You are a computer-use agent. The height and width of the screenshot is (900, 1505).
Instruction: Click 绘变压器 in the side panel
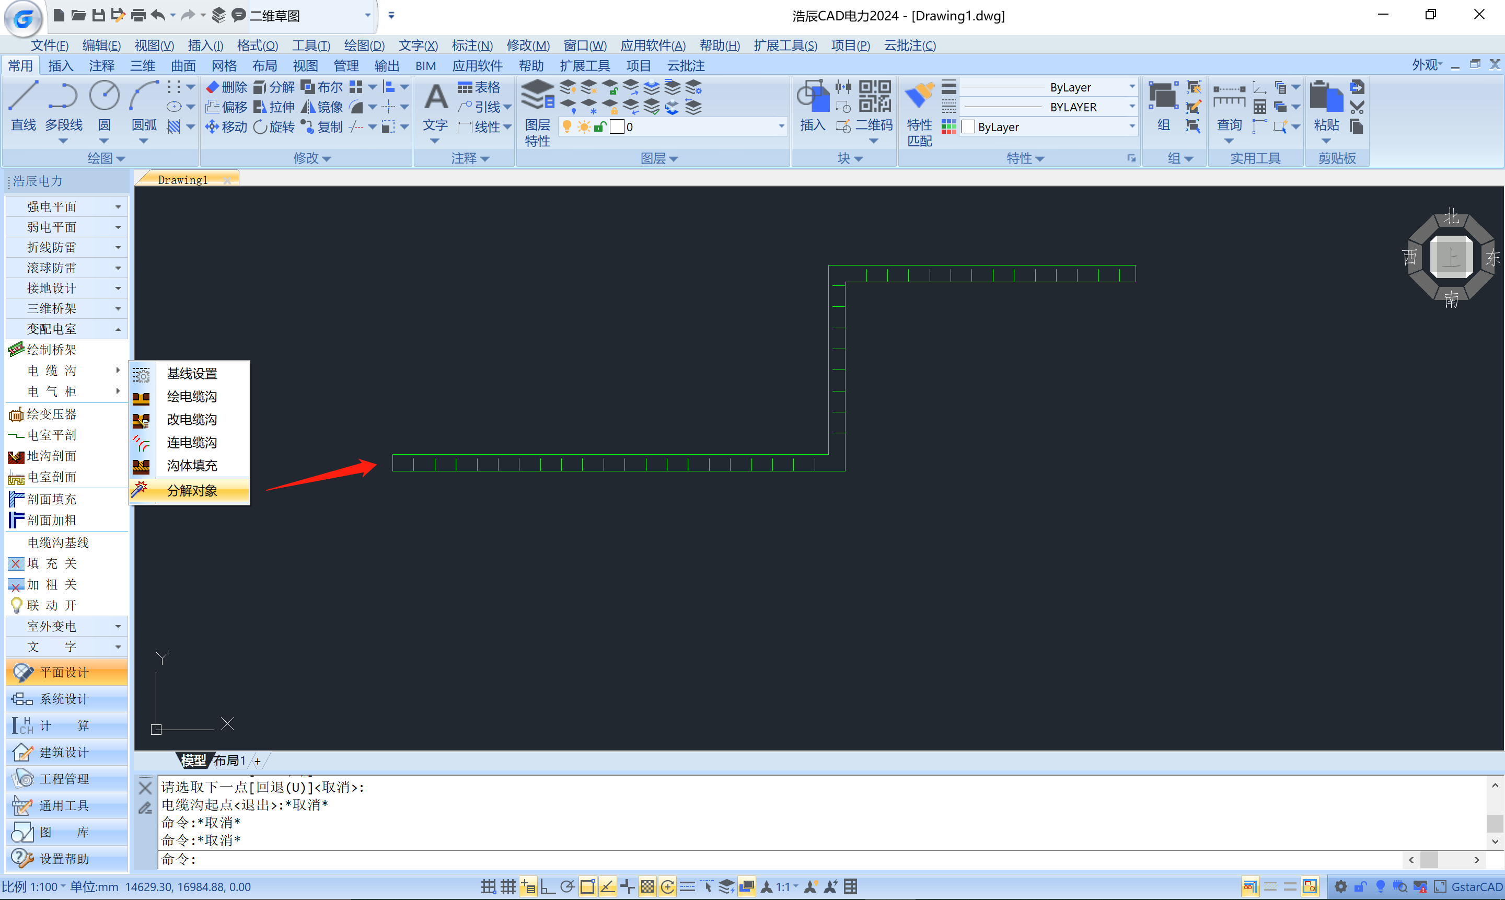point(52,414)
